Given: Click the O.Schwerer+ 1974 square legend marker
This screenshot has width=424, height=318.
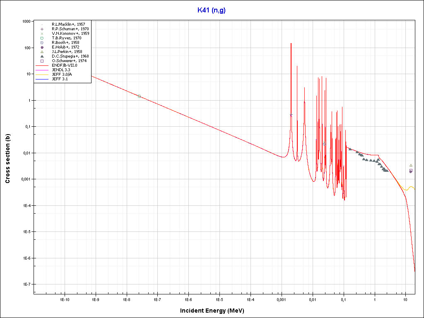Looking at the screenshot, I should click(x=42, y=61).
